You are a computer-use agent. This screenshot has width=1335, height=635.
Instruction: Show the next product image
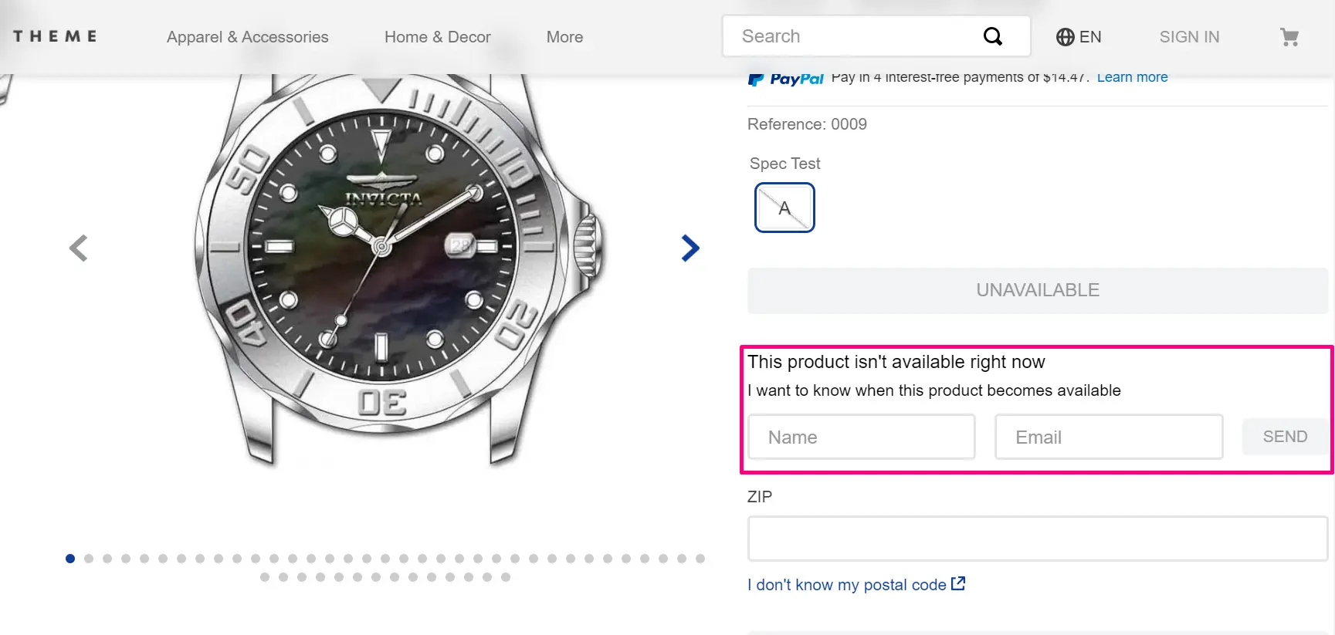click(x=690, y=248)
